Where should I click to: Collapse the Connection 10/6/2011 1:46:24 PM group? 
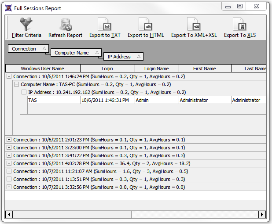click(x=9, y=76)
